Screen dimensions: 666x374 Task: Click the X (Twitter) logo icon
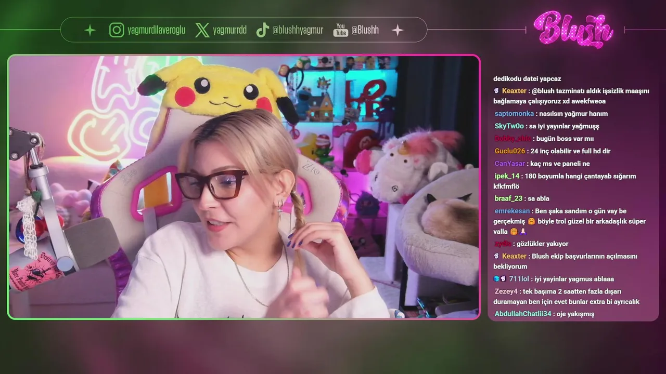point(202,30)
